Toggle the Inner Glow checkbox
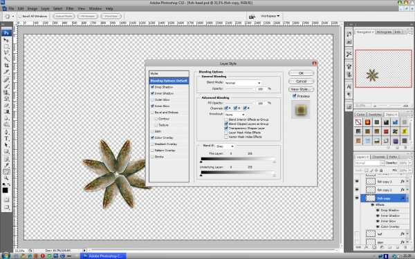Viewport: 415px width, 259px height. click(152, 106)
